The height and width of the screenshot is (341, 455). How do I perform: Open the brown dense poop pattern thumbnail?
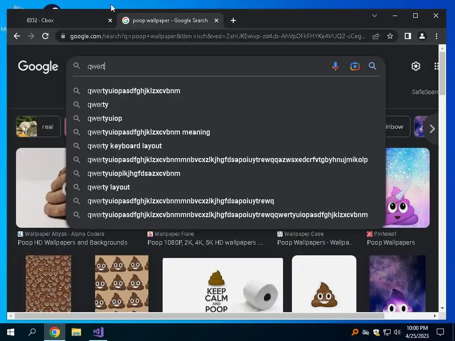click(x=48, y=284)
